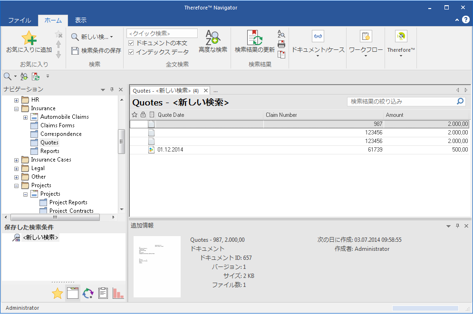Click the navigation tree vertical scrollbar thumb

121,142
